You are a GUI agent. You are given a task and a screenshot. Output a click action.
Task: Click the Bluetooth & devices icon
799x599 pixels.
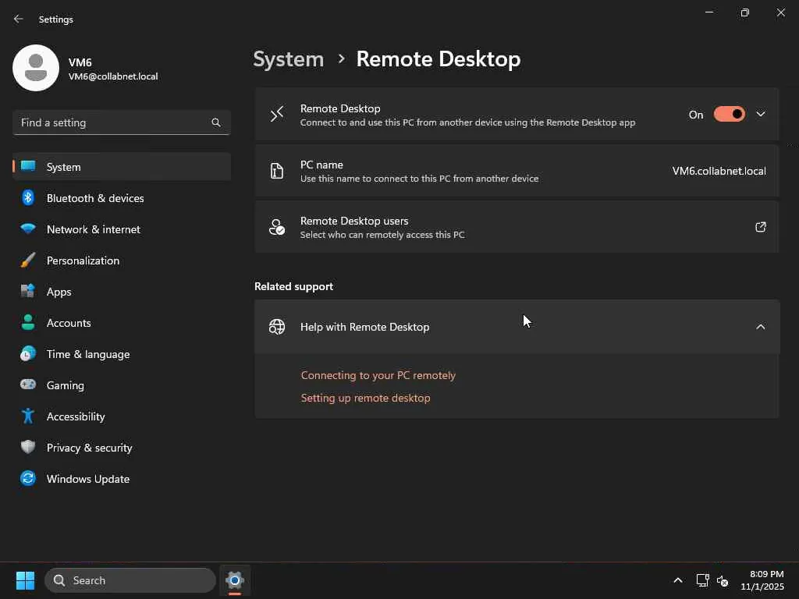[x=28, y=197]
